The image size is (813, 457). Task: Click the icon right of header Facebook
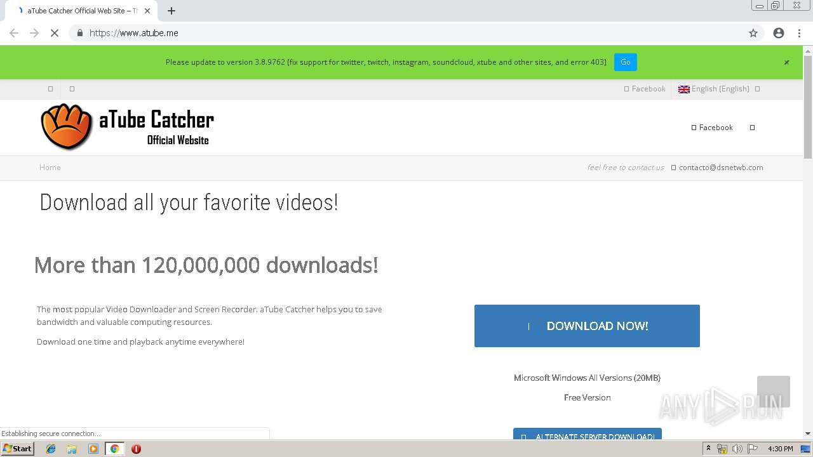tap(752, 128)
